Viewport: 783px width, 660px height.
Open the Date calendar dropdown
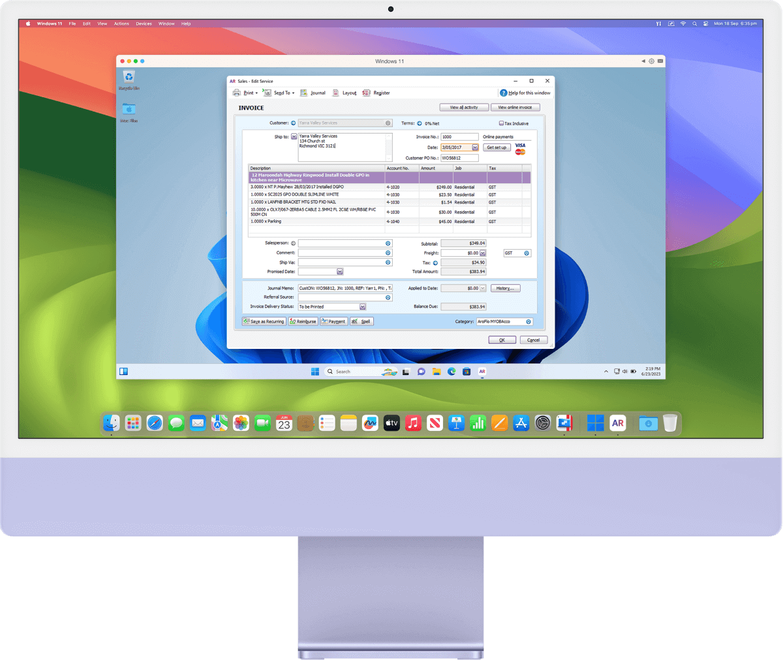[x=475, y=147]
